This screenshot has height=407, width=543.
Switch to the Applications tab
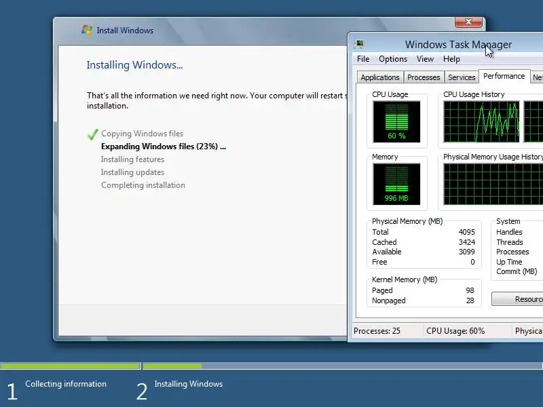click(380, 77)
